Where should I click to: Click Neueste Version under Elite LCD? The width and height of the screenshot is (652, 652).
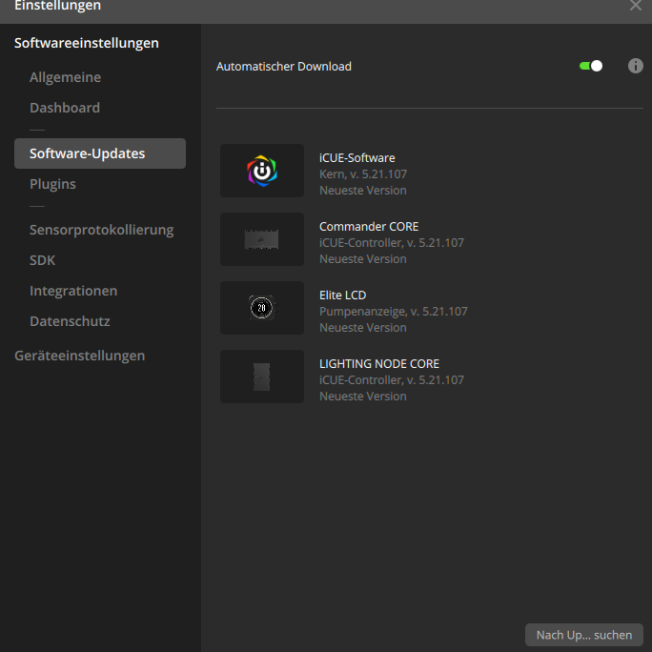(x=363, y=328)
